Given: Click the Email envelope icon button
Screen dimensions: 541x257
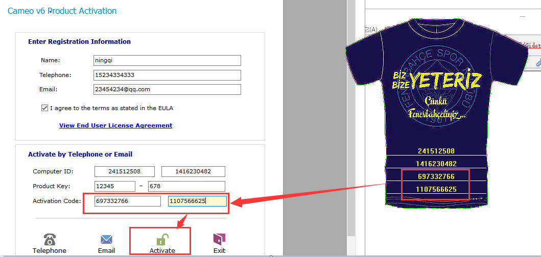Looking at the screenshot, I should coord(106,243).
